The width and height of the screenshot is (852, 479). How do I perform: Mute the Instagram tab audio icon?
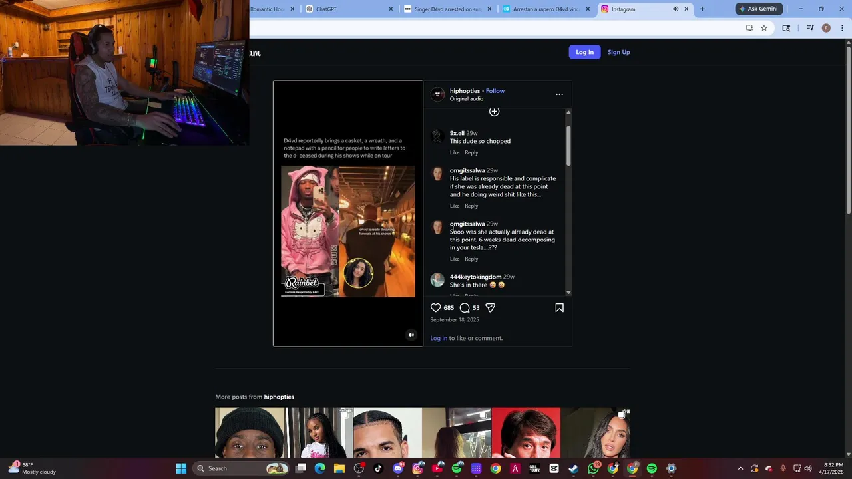pos(676,9)
